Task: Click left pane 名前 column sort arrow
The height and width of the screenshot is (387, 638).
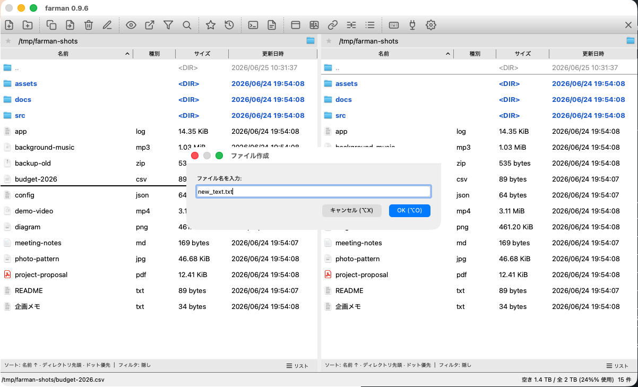Action: (127, 54)
